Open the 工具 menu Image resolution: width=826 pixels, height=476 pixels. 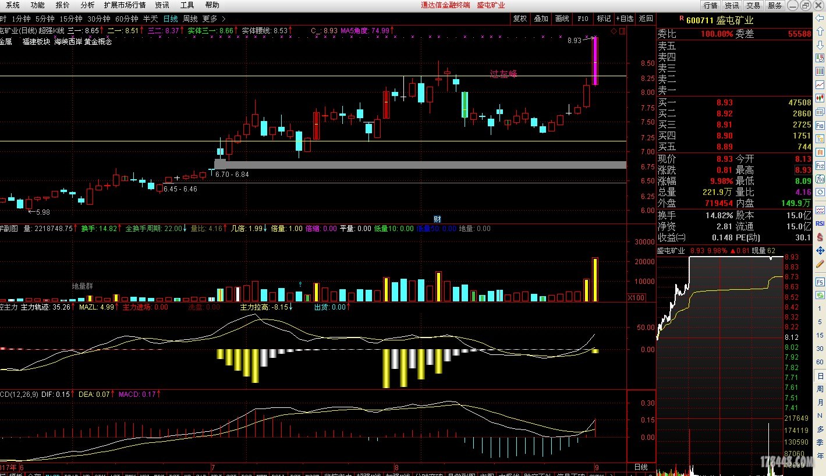point(187,5)
